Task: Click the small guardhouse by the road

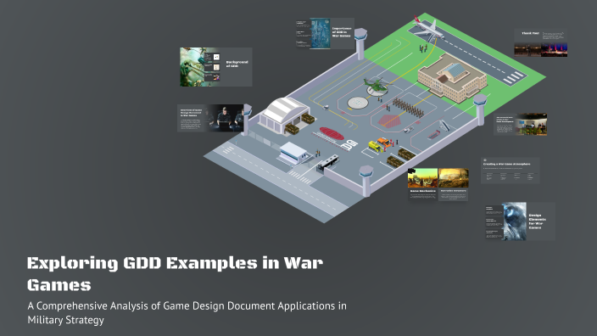Action: point(293,153)
